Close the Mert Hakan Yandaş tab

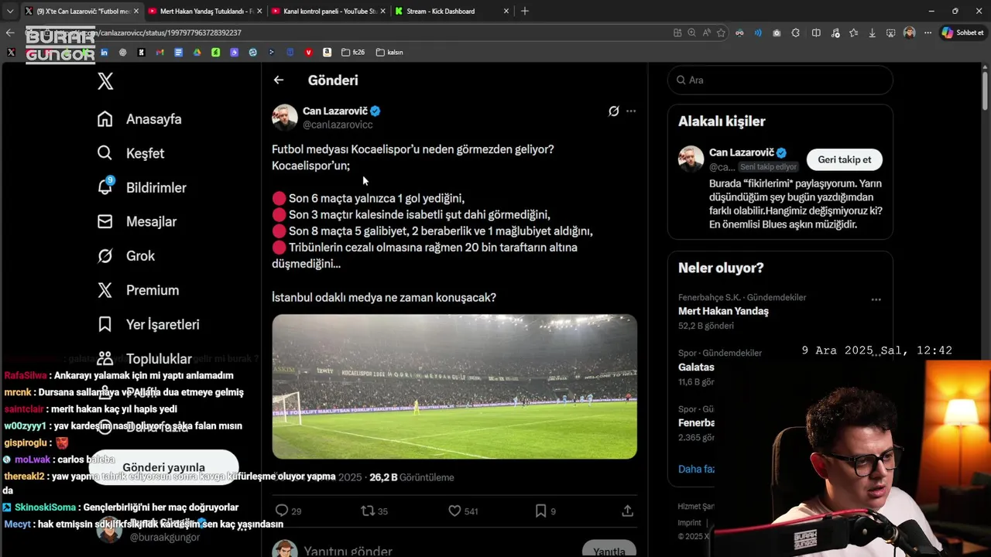259,11
